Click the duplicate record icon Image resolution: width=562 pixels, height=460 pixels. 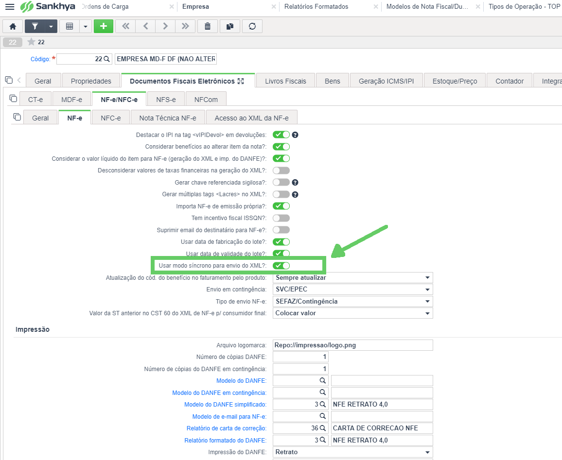click(x=230, y=26)
